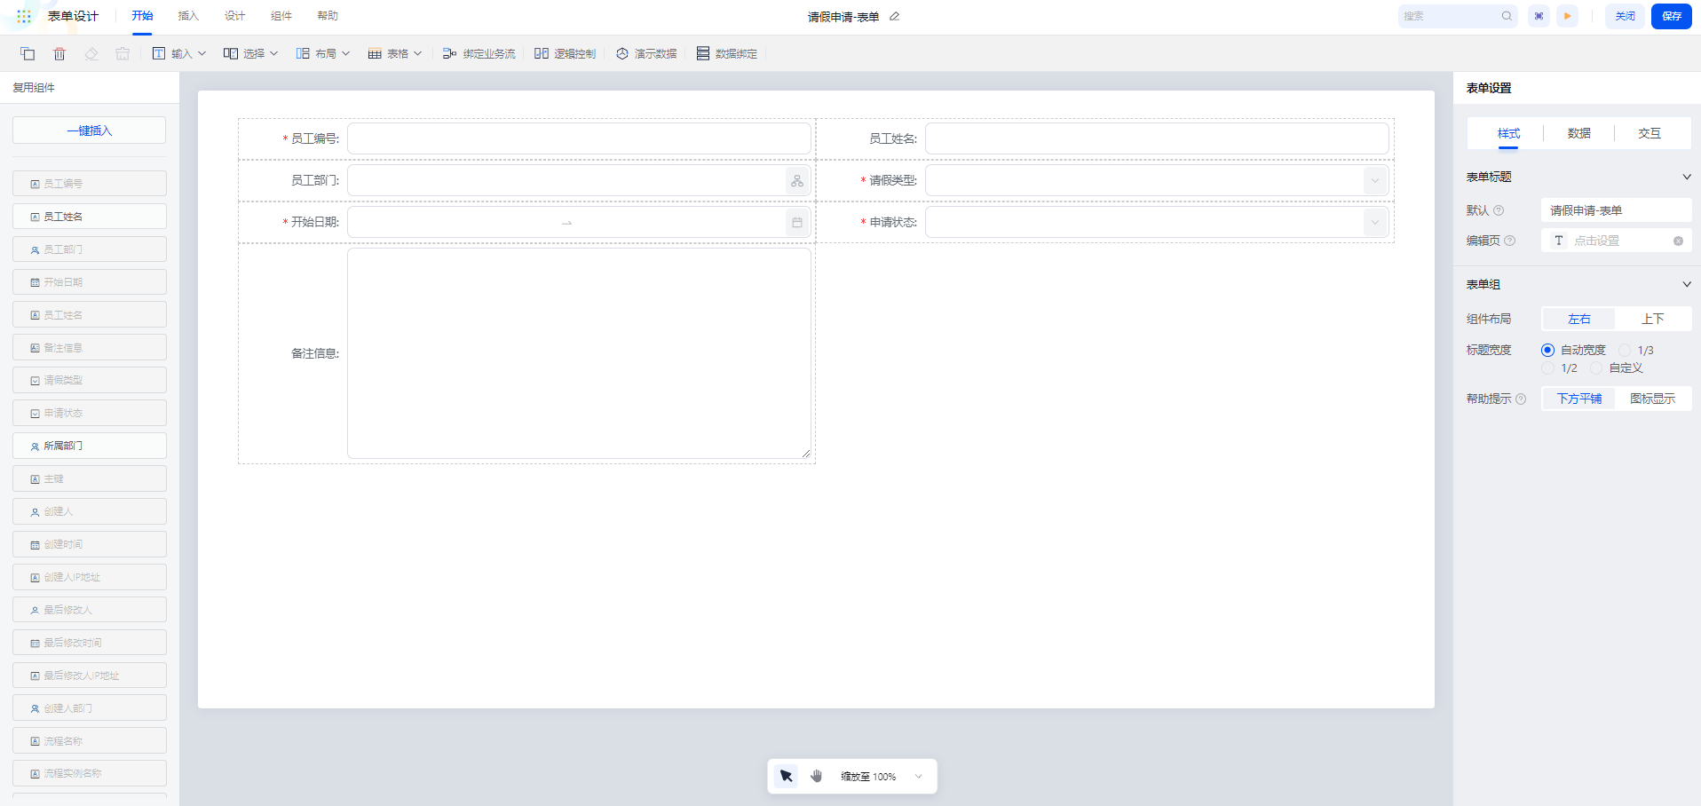The image size is (1701, 806).
Task: Open the 选择 toolbar dropdown
Action: click(251, 53)
